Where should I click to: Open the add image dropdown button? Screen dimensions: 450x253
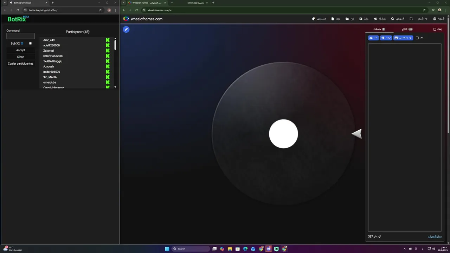point(403,38)
